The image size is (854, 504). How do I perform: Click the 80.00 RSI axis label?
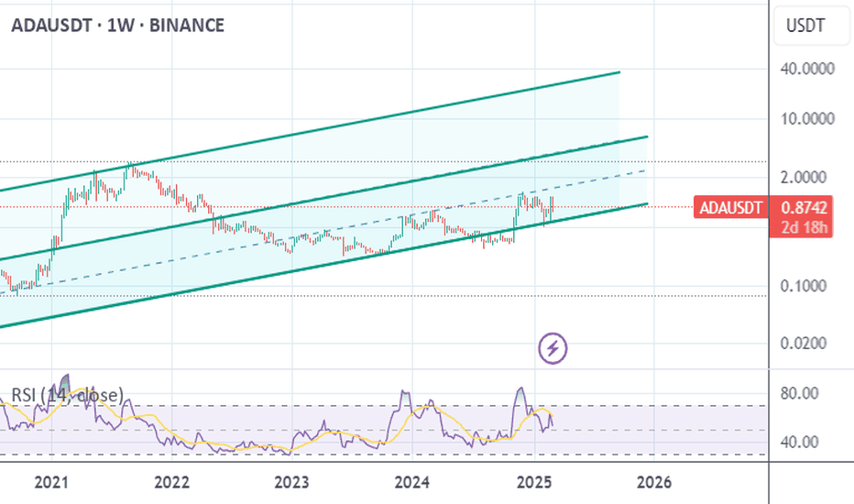799,393
